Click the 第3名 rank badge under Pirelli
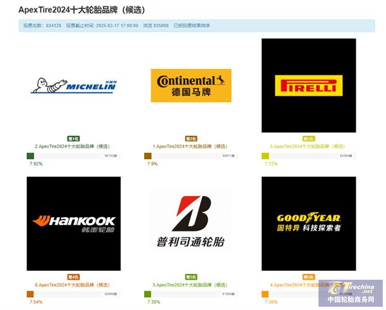386x310 pixels. coord(309,139)
